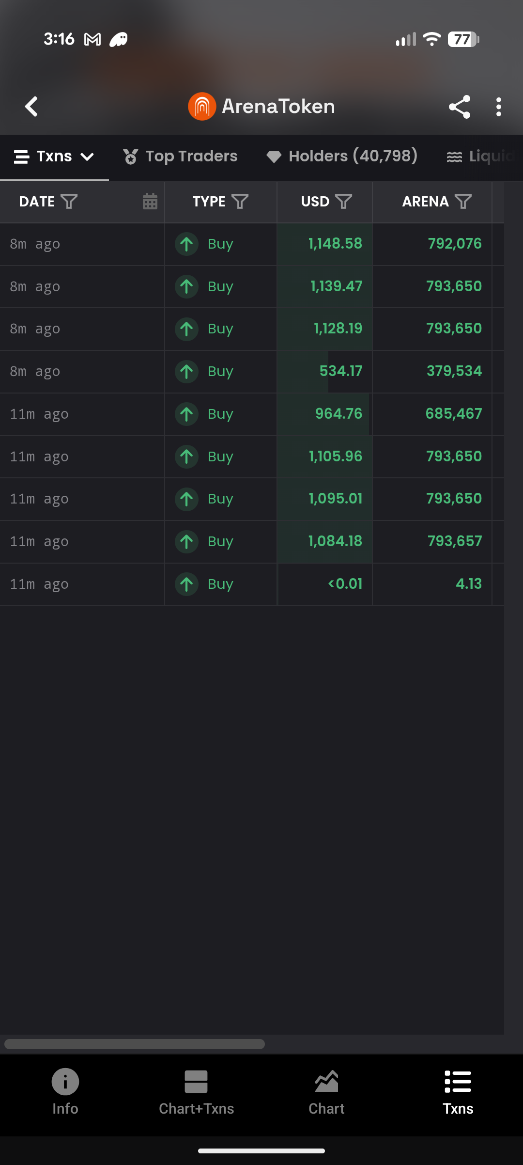Open the Chart+Txns bottom tab
The height and width of the screenshot is (1165, 523).
(x=196, y=1092)
